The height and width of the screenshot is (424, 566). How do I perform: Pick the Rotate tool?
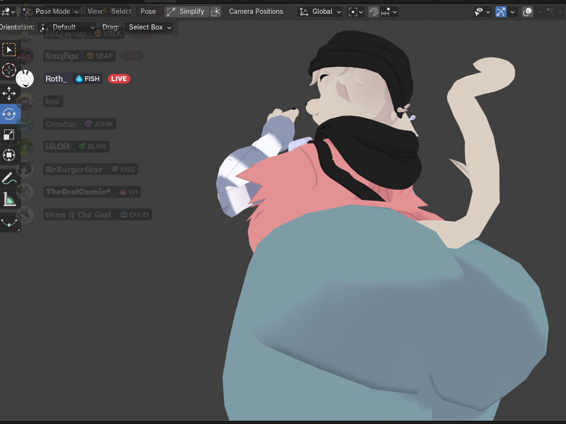9,114
